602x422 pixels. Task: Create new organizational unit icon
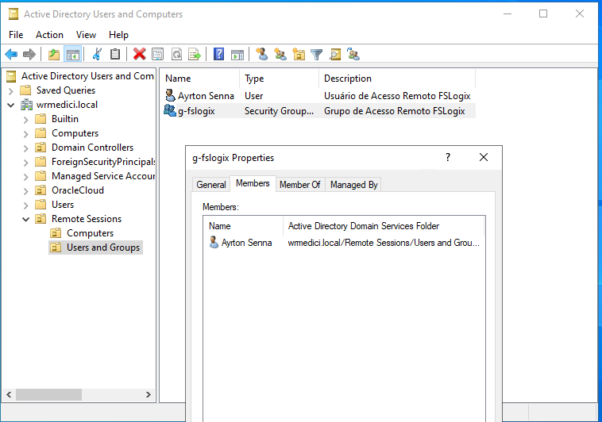[299, 54]
